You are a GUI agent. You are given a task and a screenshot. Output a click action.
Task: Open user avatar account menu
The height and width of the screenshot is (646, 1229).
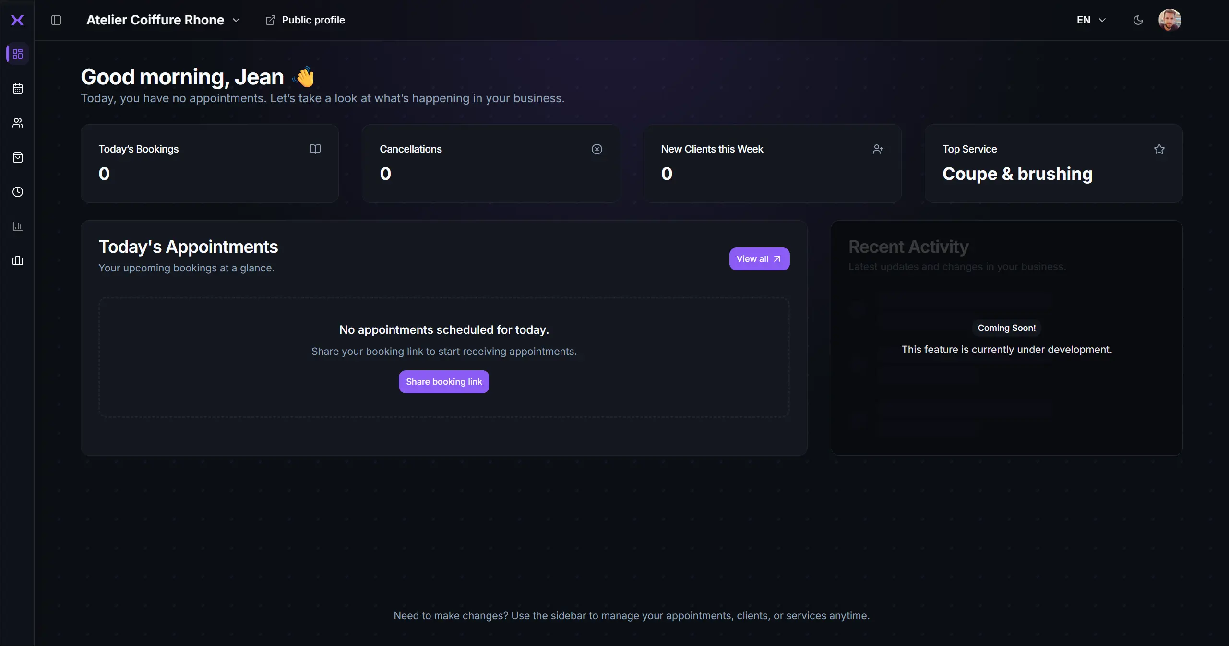tap(1169, 20)
